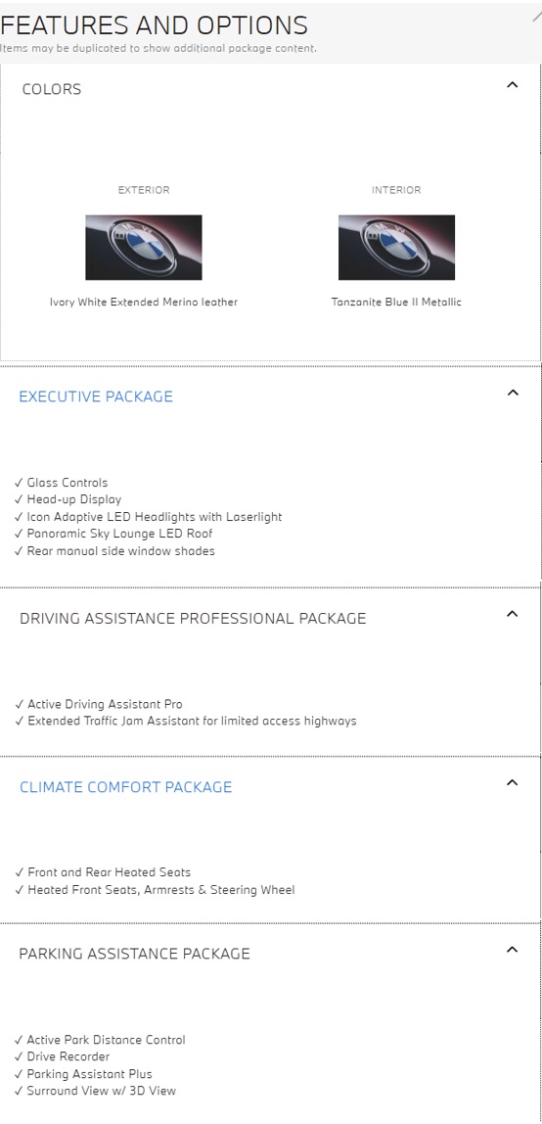Click the Panoramic Sky Lounge LED Roof item
The height and width of the screenshot is (1124, 542).
point(113,534)
